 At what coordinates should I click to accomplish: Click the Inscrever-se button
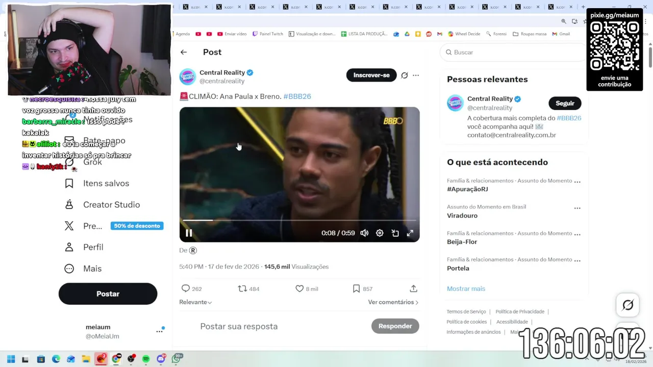pyautogui.click(x=371, y=75)
